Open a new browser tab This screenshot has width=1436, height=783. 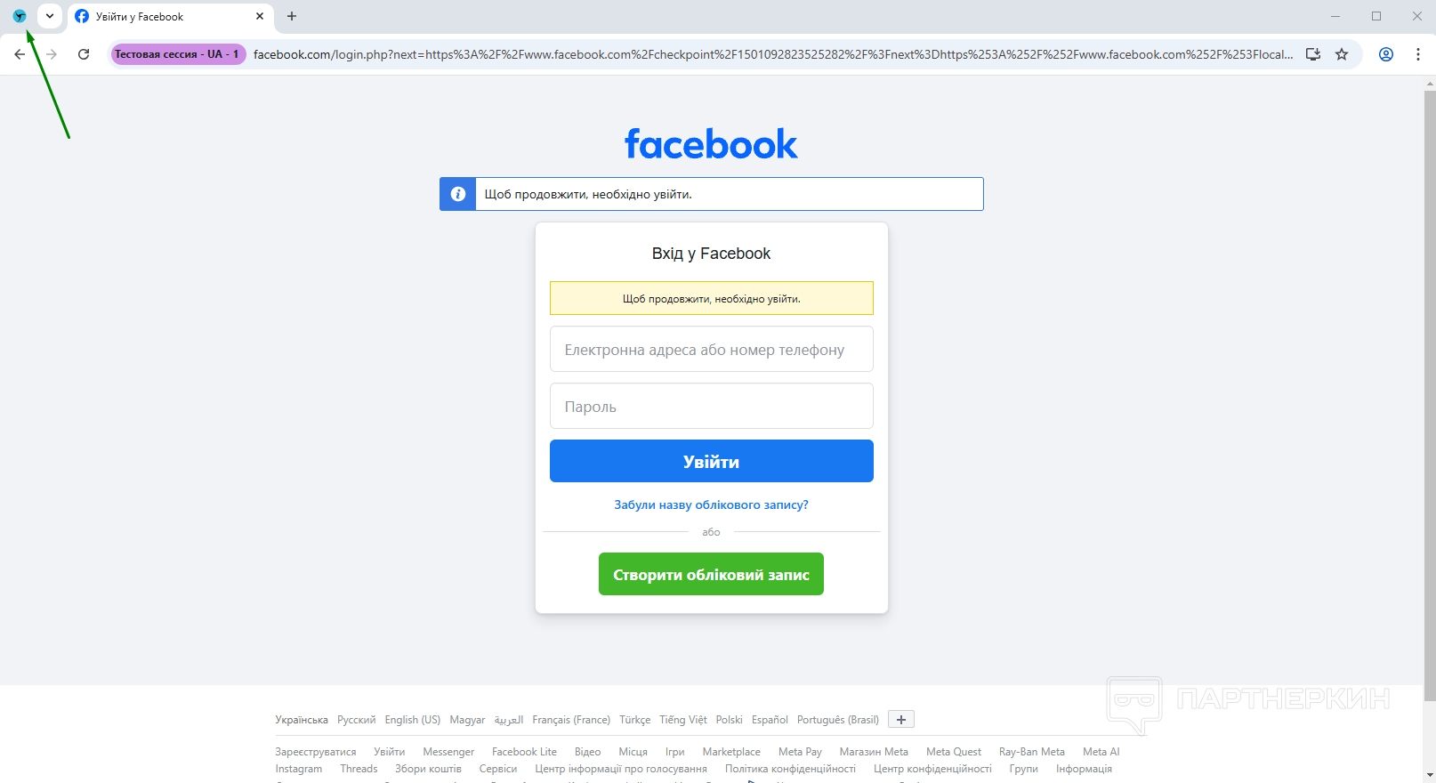pos(292,16)
